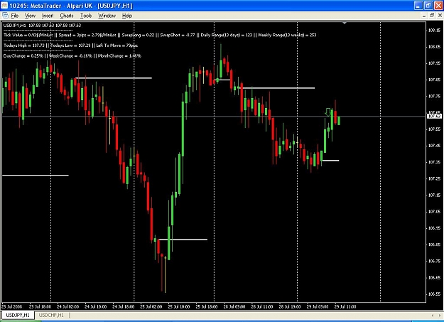Click the 107.85 price scale label
444x322 pixels.
tap(434, 80)
